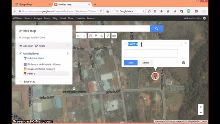This screenshot has width=220, height=124.
Task: Click the Share button
Action: tap(40, 46)
